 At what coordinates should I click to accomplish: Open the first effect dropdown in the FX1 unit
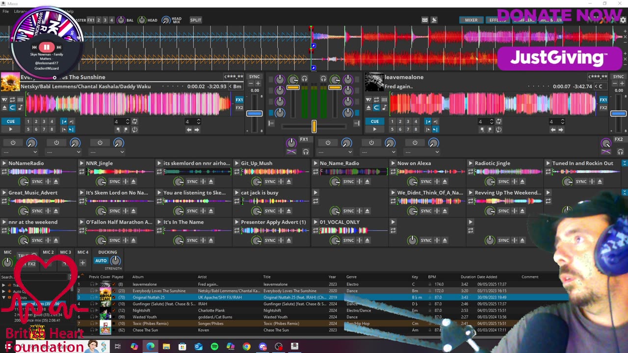click(19, 152)
